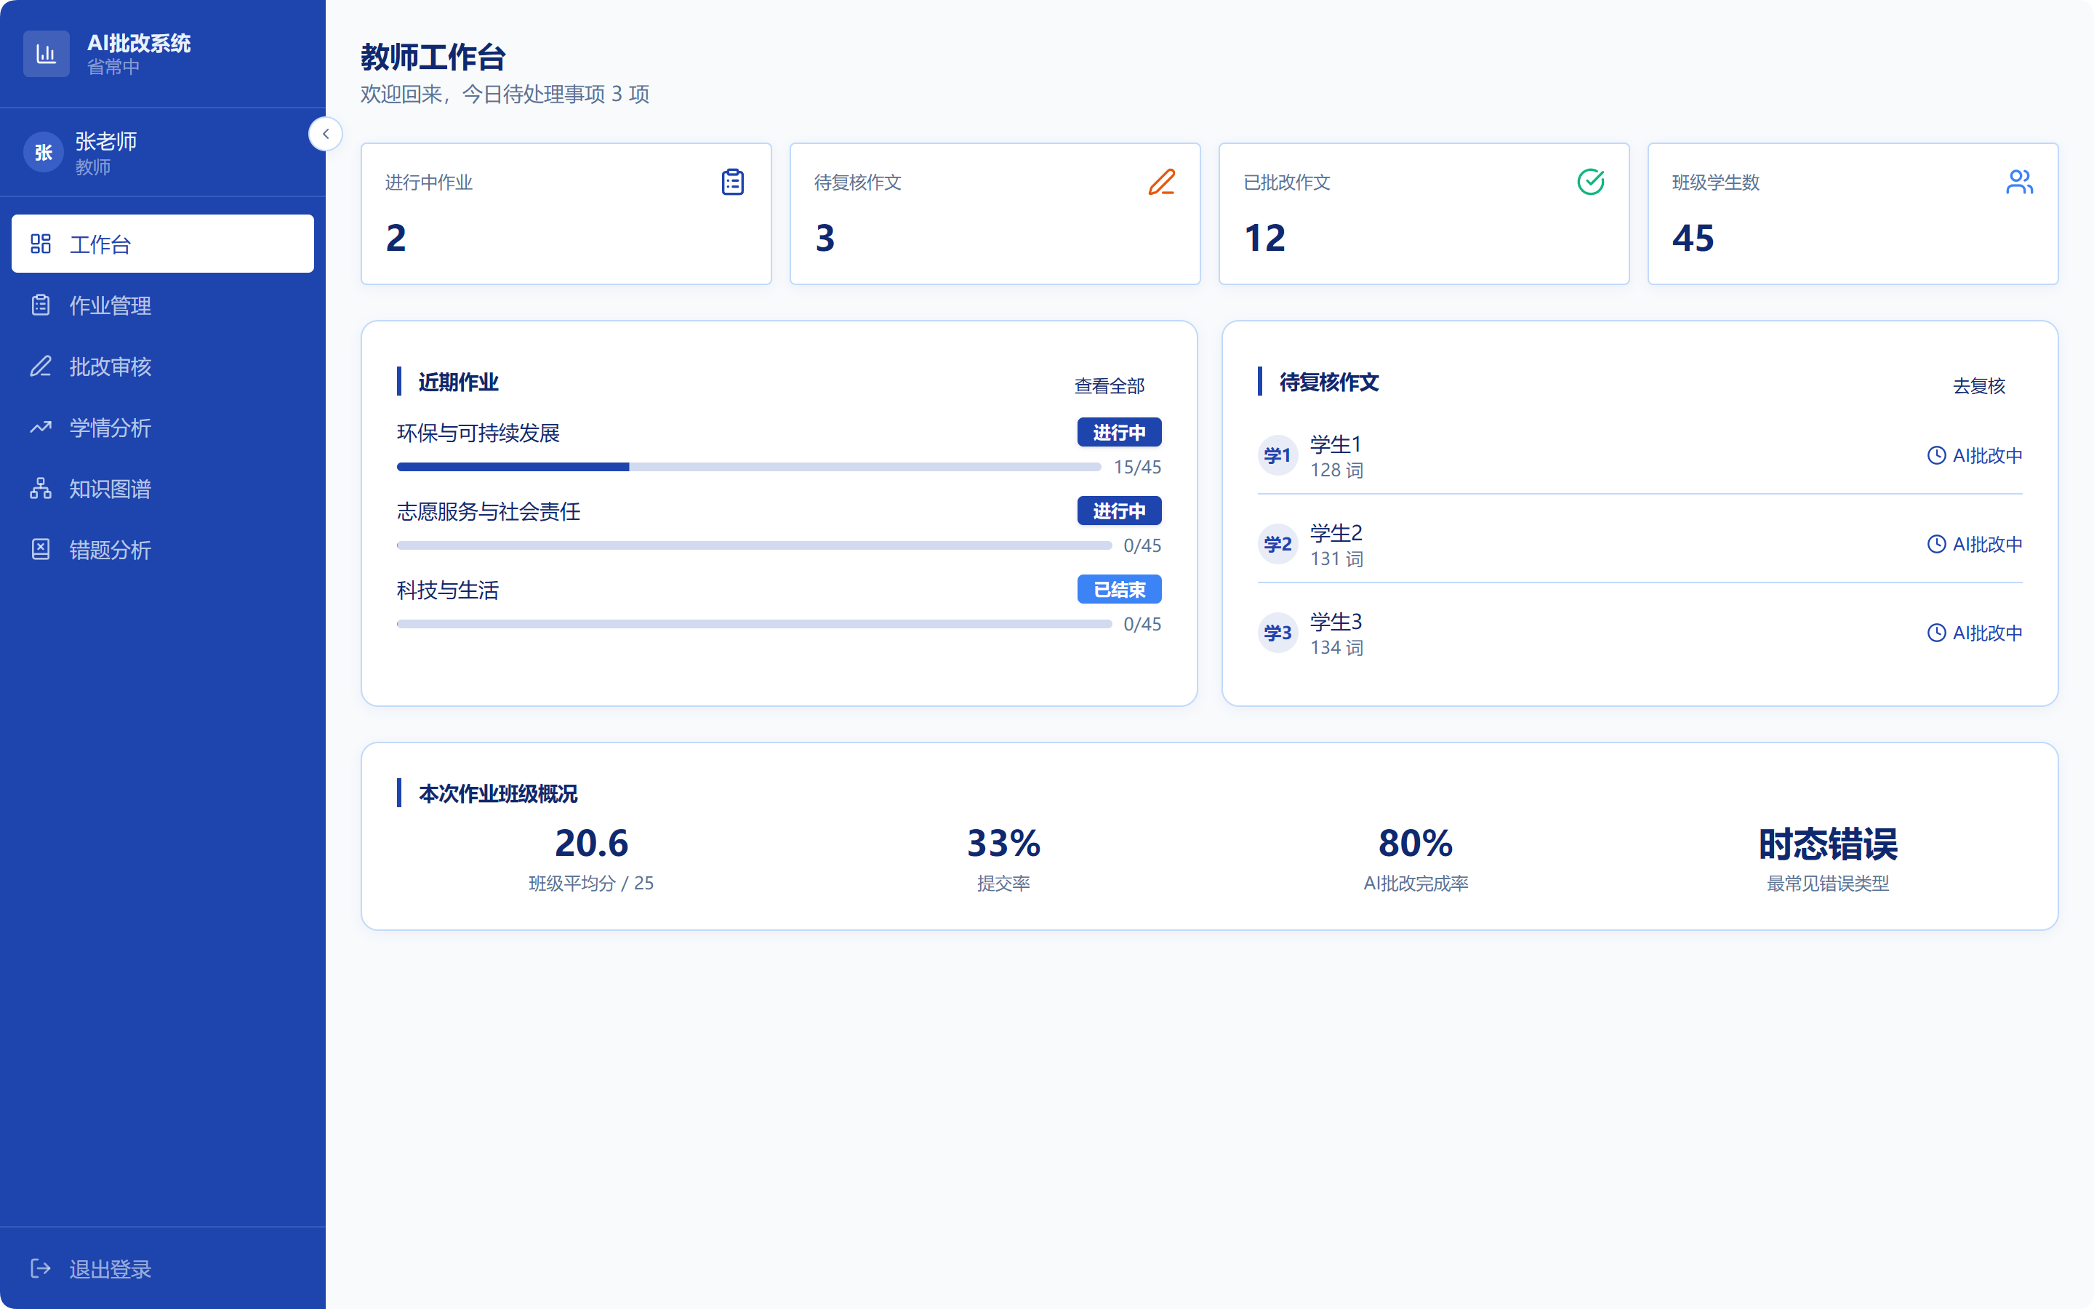Open the 错题分析 menu item
The width and height of the screenshot is (2094, 1309).
(163, 549)
